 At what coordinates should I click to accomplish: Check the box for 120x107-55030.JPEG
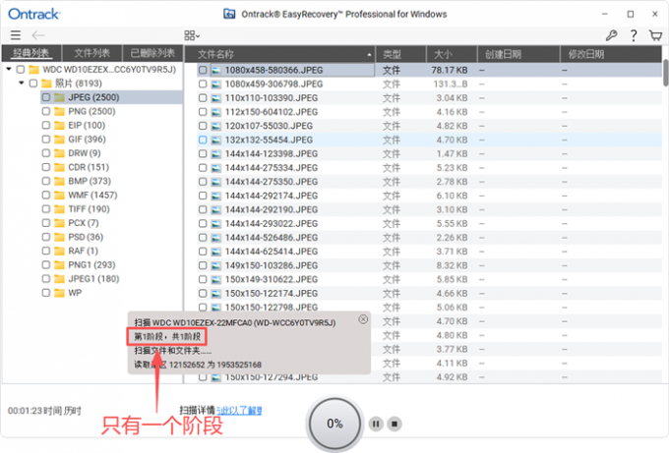pyautogui.click(x=203, y=126)
